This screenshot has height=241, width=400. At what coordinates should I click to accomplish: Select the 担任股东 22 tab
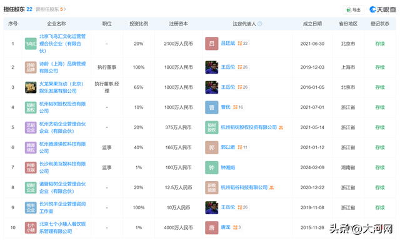click(x=18, y=9)
